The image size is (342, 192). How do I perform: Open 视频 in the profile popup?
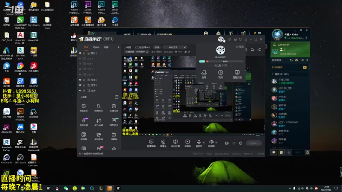click(221, 74)
